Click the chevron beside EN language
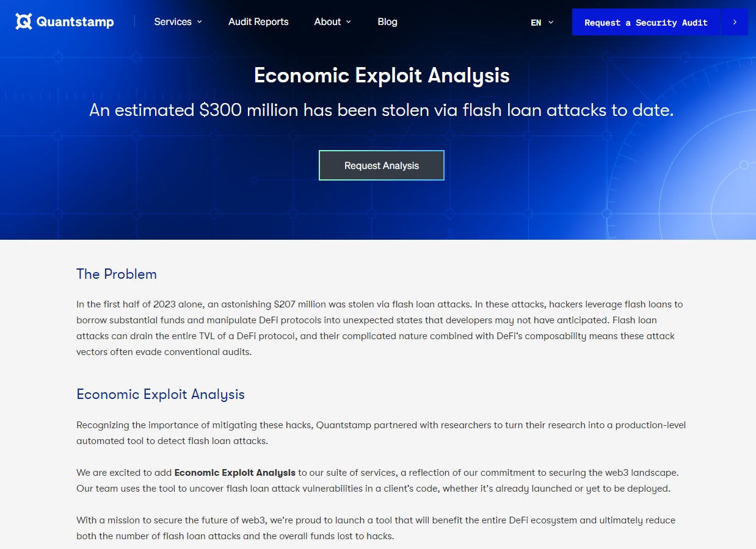 pos(551,22)
